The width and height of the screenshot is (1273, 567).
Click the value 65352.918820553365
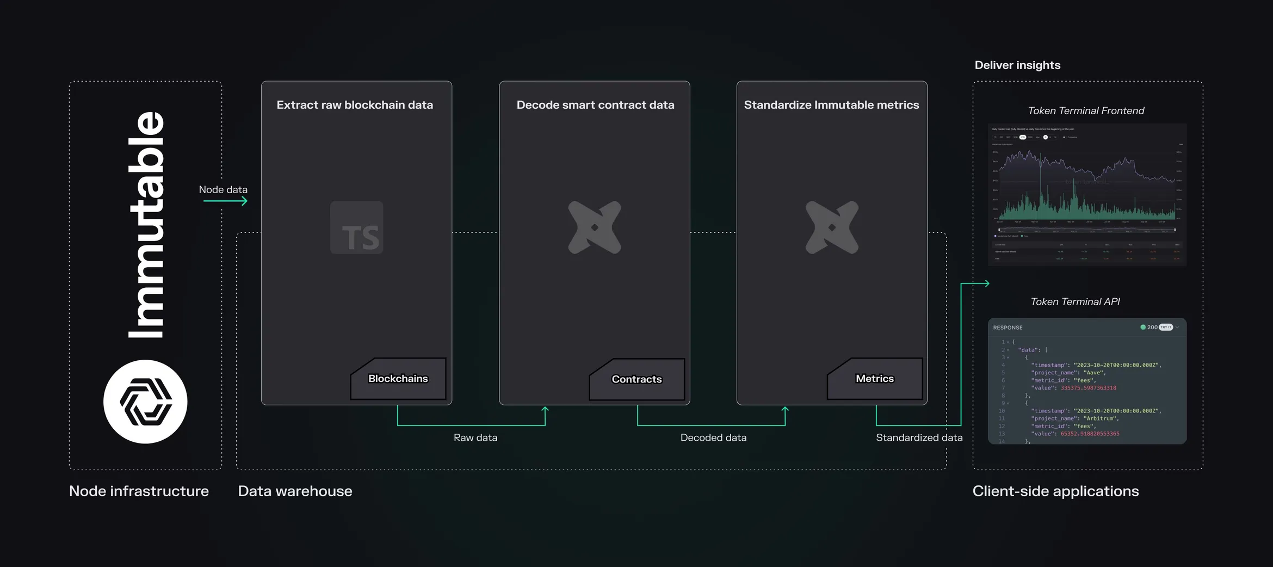pos(1090,434)
